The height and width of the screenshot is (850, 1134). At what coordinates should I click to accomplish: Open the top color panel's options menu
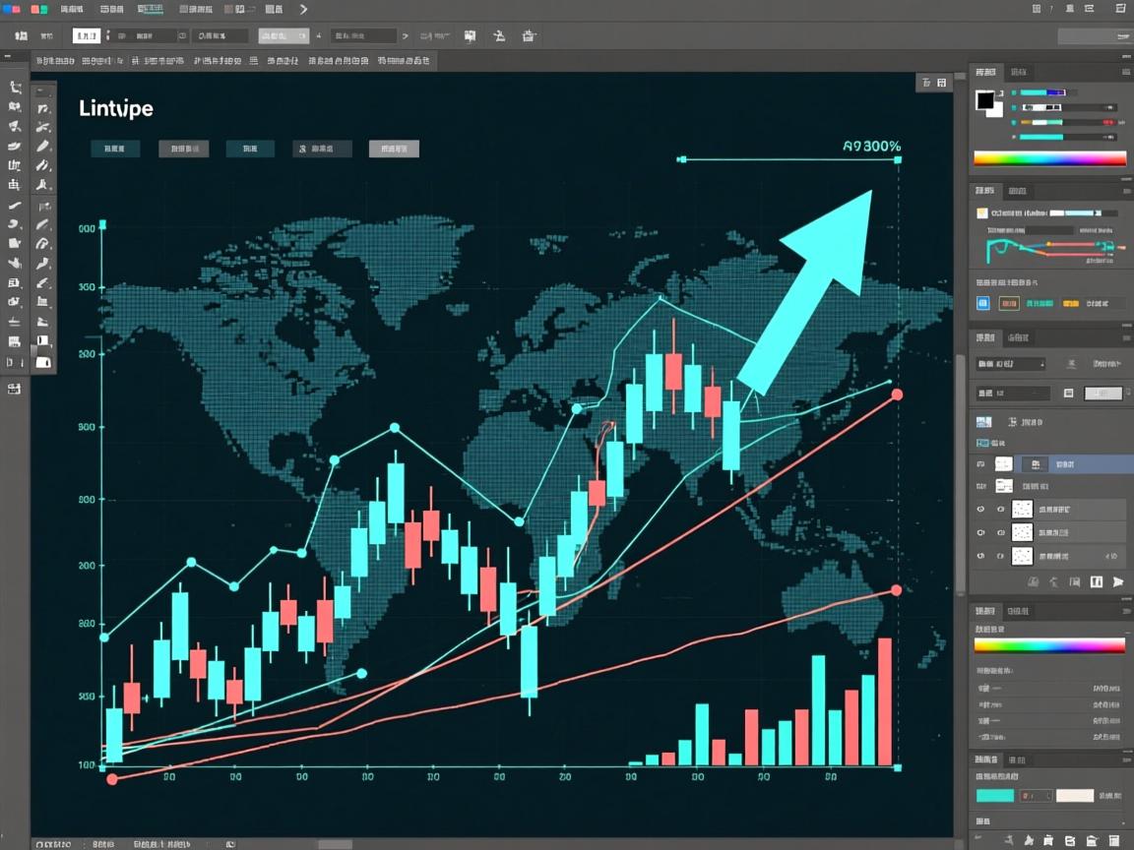tap(1124, 73)
